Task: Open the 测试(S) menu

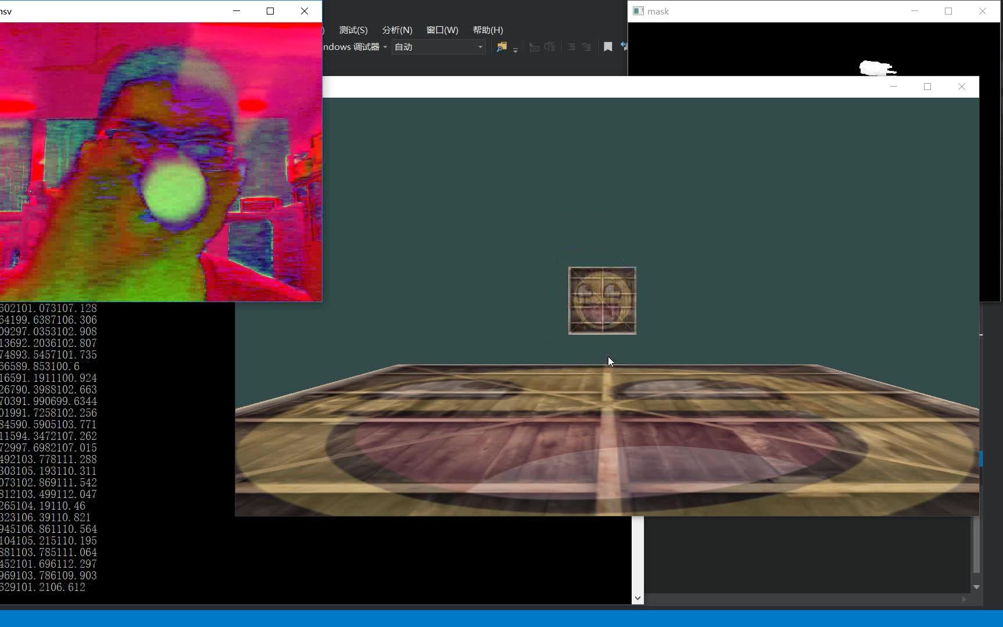Action: 353,30
